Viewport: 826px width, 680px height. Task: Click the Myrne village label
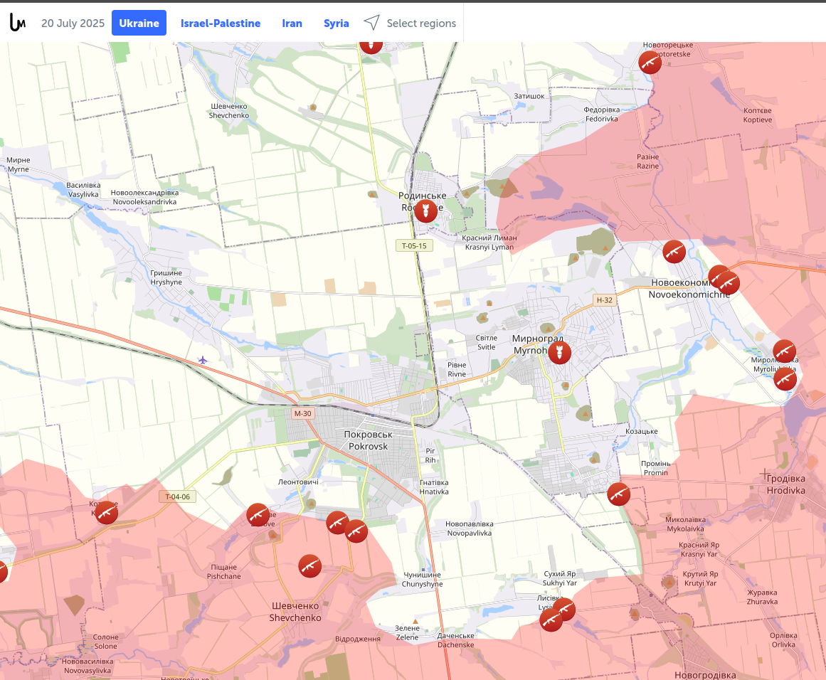tap(18, 165)
